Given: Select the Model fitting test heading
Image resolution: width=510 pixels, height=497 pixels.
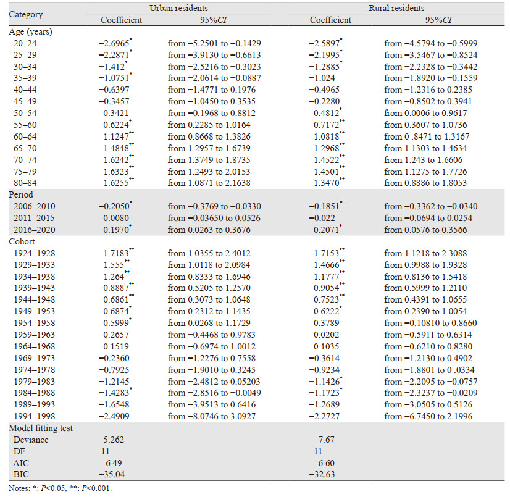Looking at the screenshot, I should point(43,429).
